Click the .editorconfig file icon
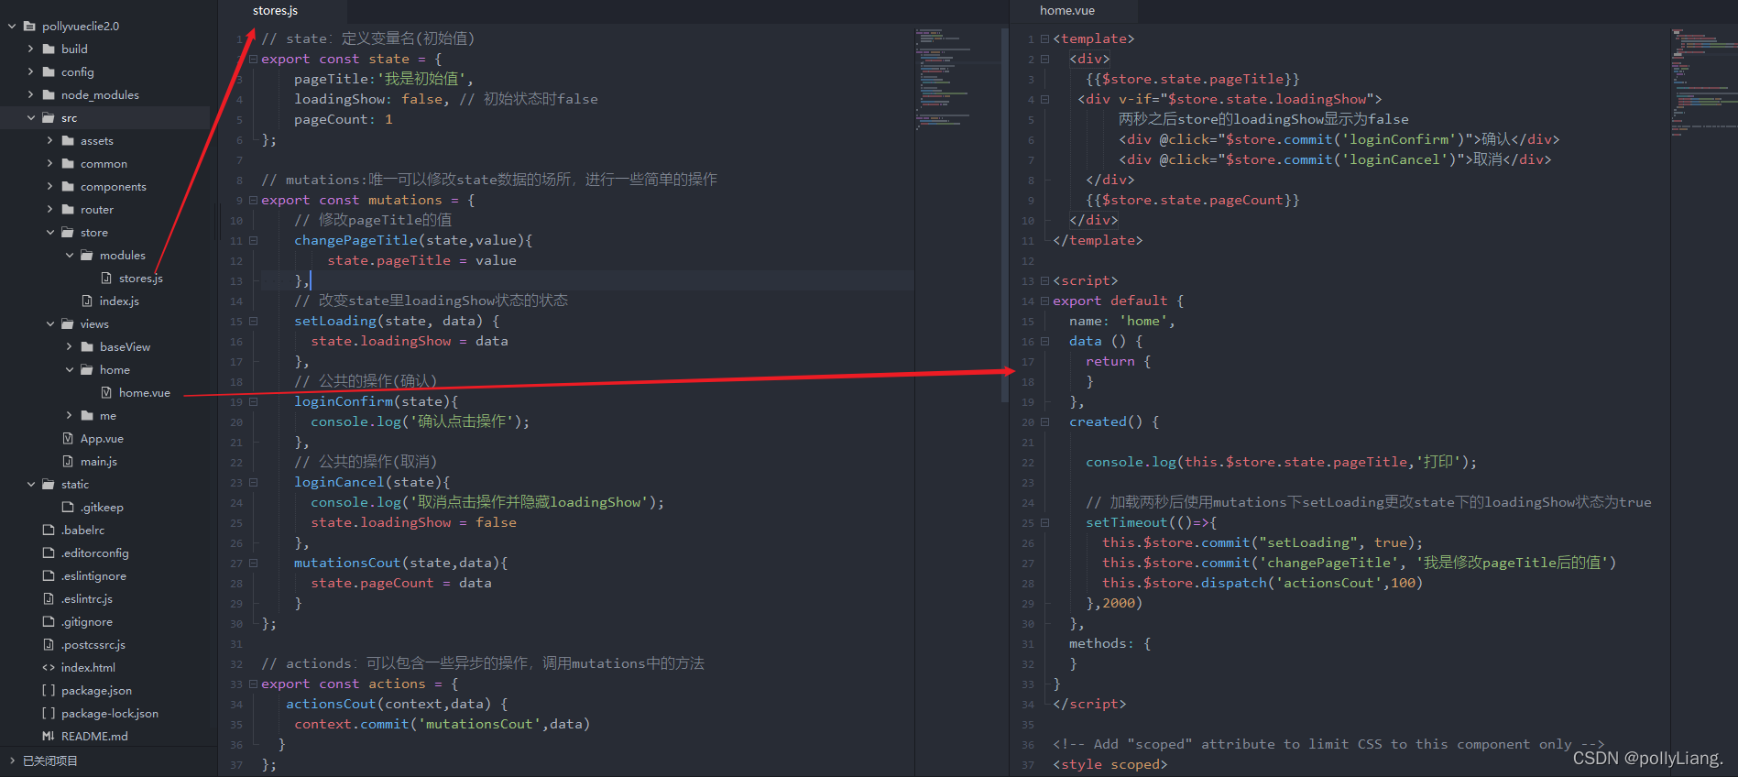Image resolution: width=1738 pixels, height=777 pixels. (x=49, y=553)
